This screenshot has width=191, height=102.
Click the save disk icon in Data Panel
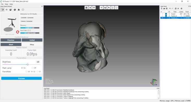(x=167, y=9)
